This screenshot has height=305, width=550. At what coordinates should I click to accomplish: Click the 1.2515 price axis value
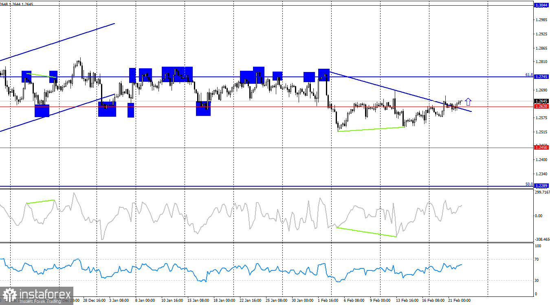(x=541, y=132)
